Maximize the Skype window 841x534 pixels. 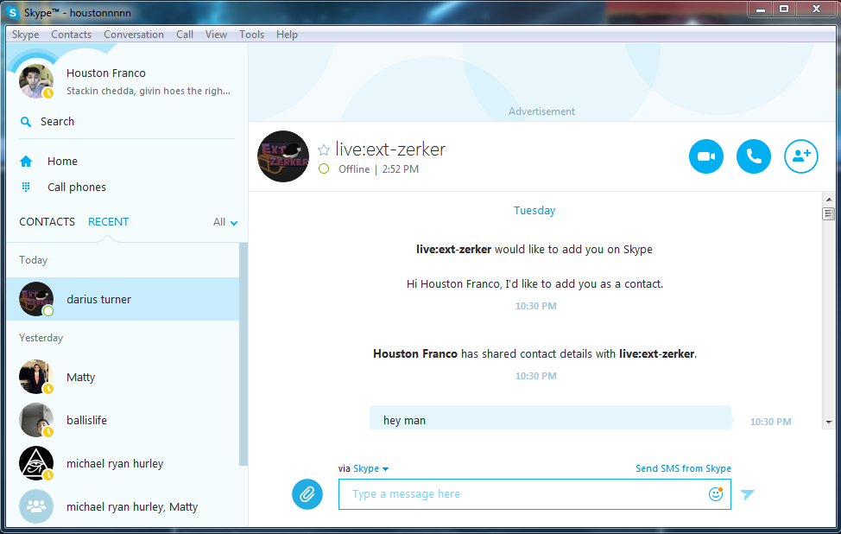(x=784, y=8)
